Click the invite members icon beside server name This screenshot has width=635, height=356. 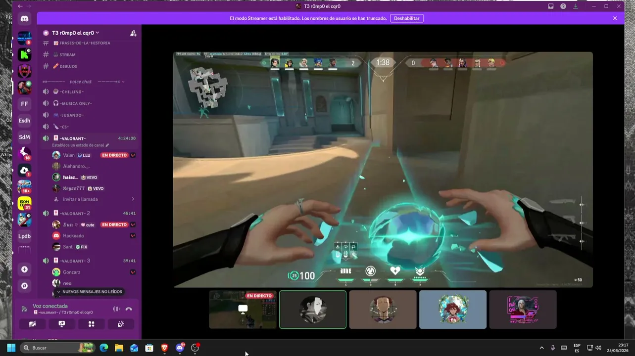coord(133,33)
